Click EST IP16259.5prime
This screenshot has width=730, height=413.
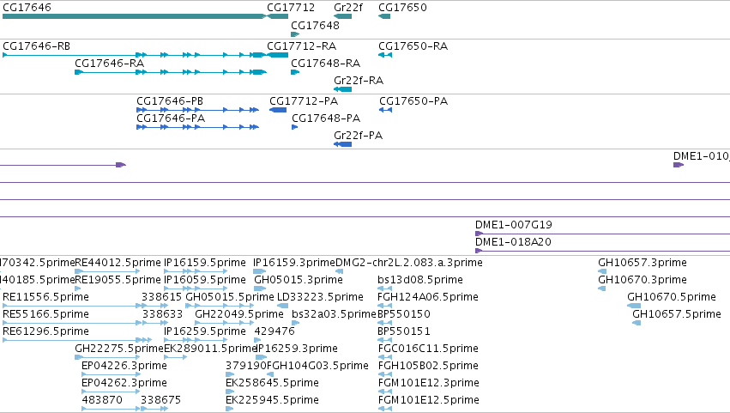tap(205, 331)
